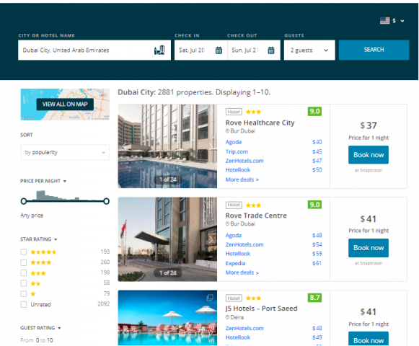
Task: Click the Hotel tag on Rove Trade Centre
Action: pos(234,205)
